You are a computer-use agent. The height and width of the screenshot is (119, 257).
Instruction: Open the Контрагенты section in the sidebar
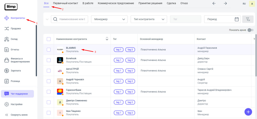coord(17,18)
